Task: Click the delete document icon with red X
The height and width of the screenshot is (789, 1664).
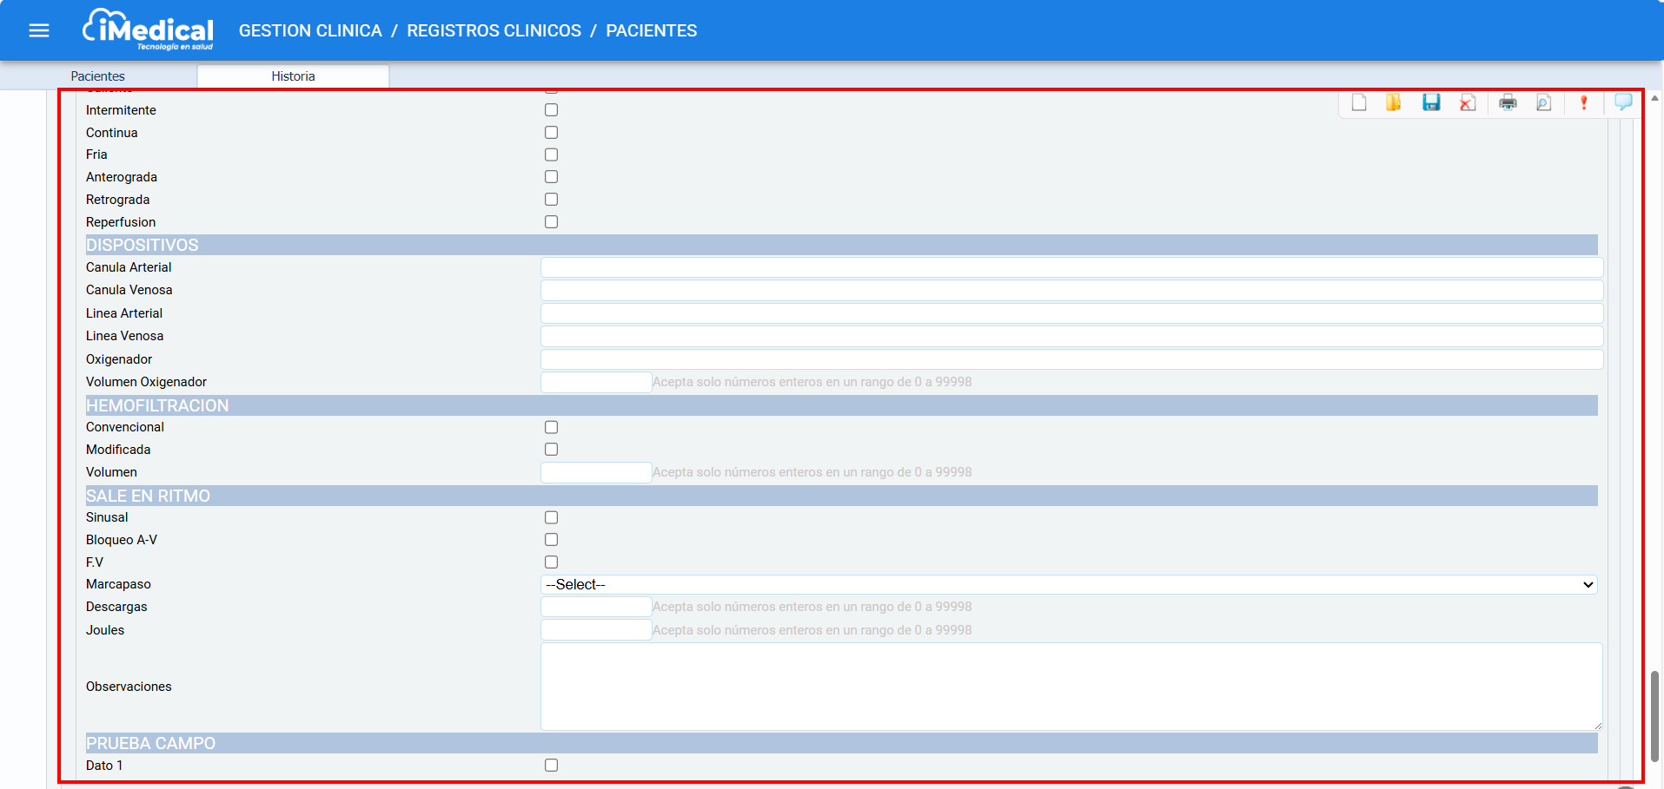Action: point(1468,103)
